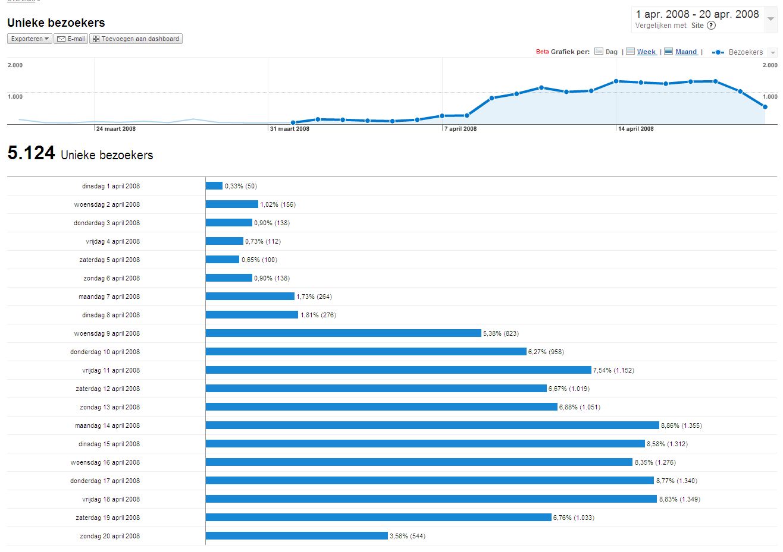Click the last data point in the line graph

[765, 107]
